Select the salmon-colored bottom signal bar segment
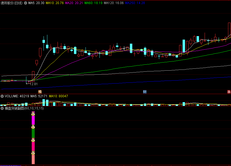The width and height of the screenshot is (231, 166). [x=33, y=160]
